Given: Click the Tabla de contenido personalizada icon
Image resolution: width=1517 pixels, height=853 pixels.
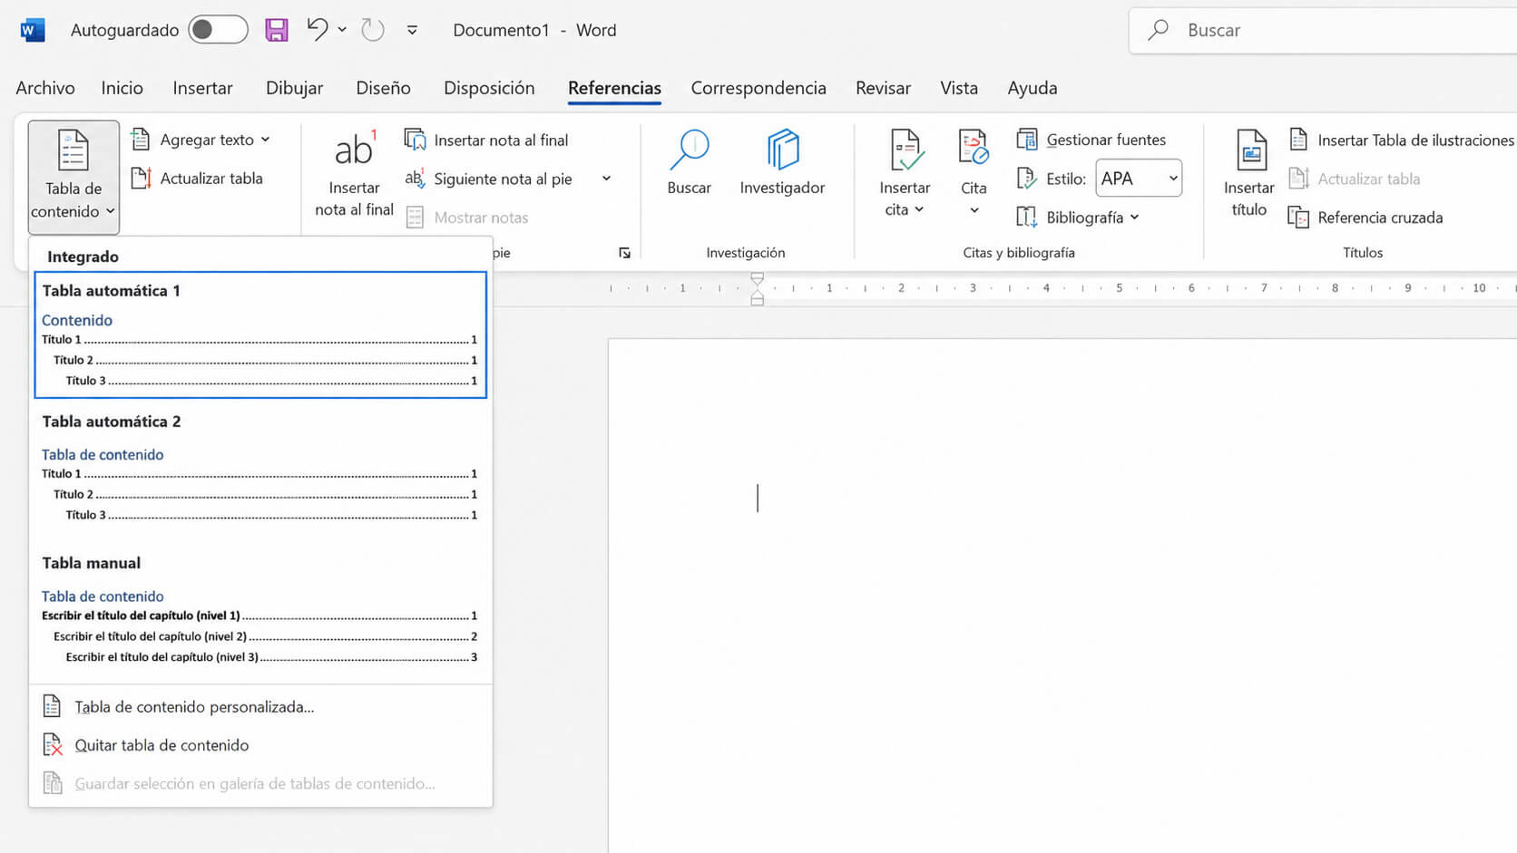Looking at the screenshot, I should (52, 706).
